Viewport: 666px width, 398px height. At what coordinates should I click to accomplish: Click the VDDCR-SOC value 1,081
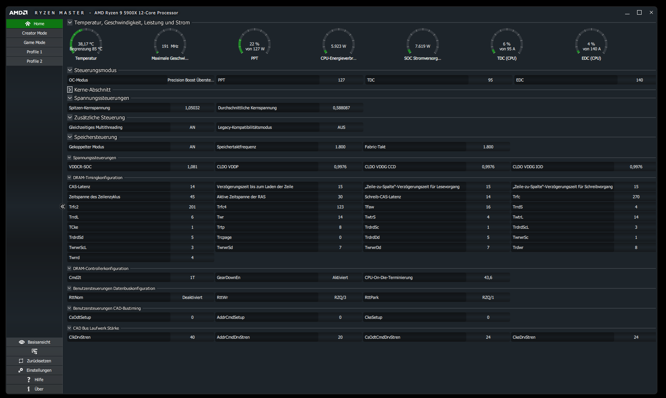(x=192, y=167)
